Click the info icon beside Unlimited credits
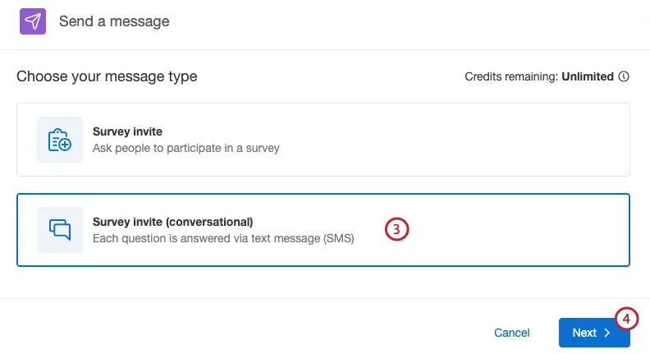Image resolution: width=650 pixels, height=354 pixels. coord(624,76)
